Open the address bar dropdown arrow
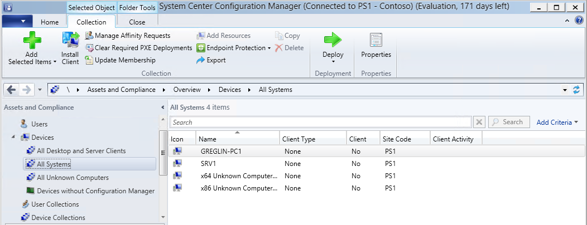This screenshot has width=587, height=225. (565, 90)
